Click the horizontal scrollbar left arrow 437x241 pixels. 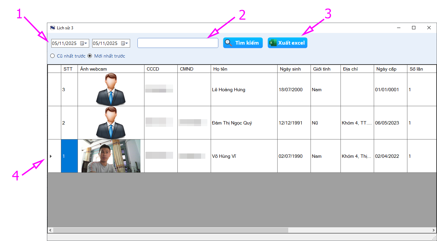[51, 230]
